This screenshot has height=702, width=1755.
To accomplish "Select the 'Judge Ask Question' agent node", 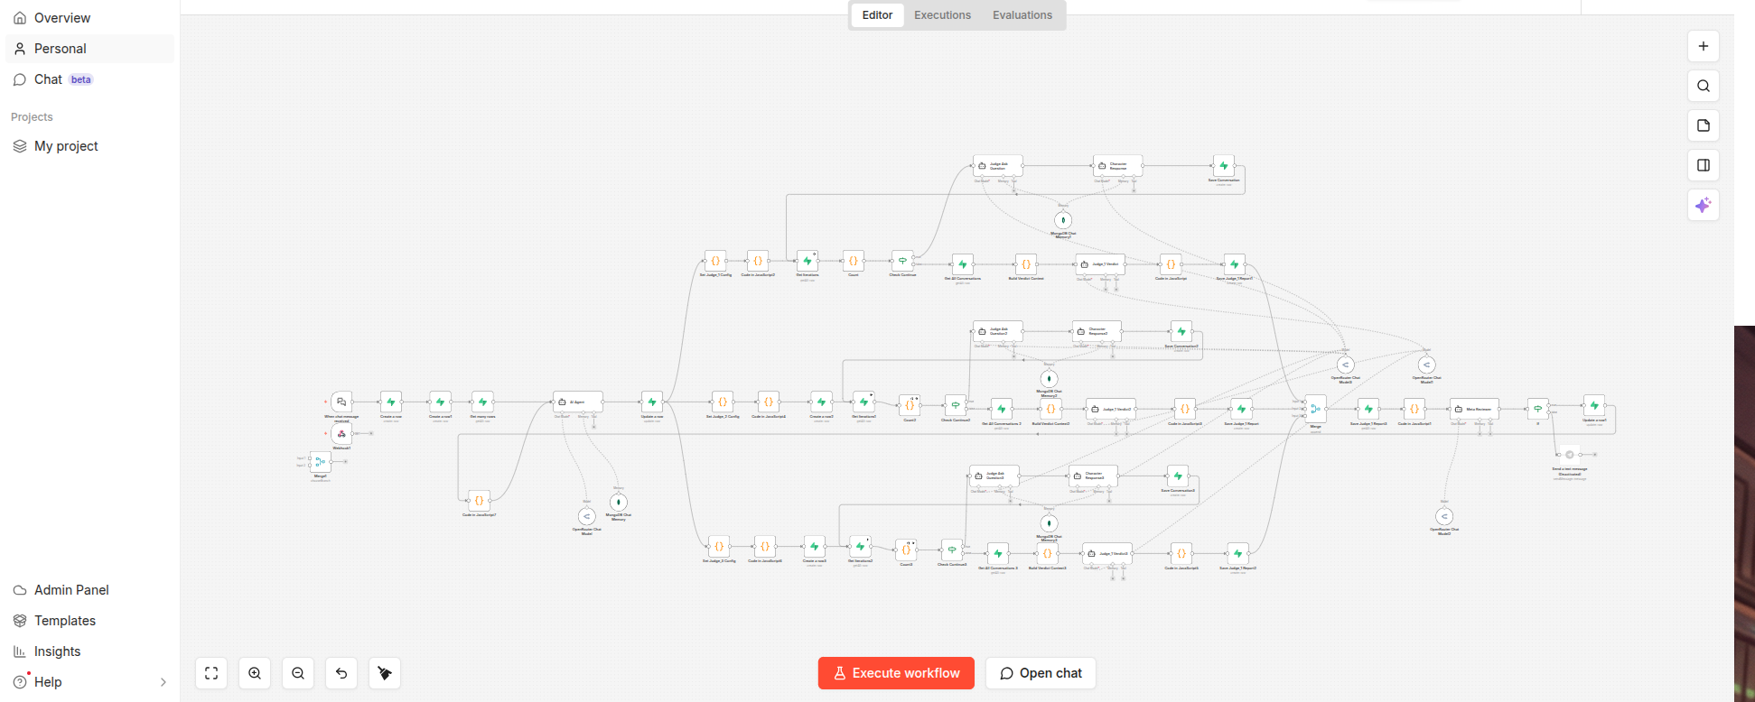I will click(998, 165).
